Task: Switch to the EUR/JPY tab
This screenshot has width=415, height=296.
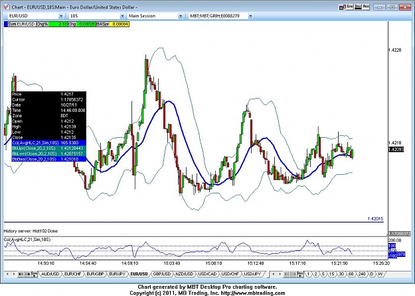Action: point(118,274)
